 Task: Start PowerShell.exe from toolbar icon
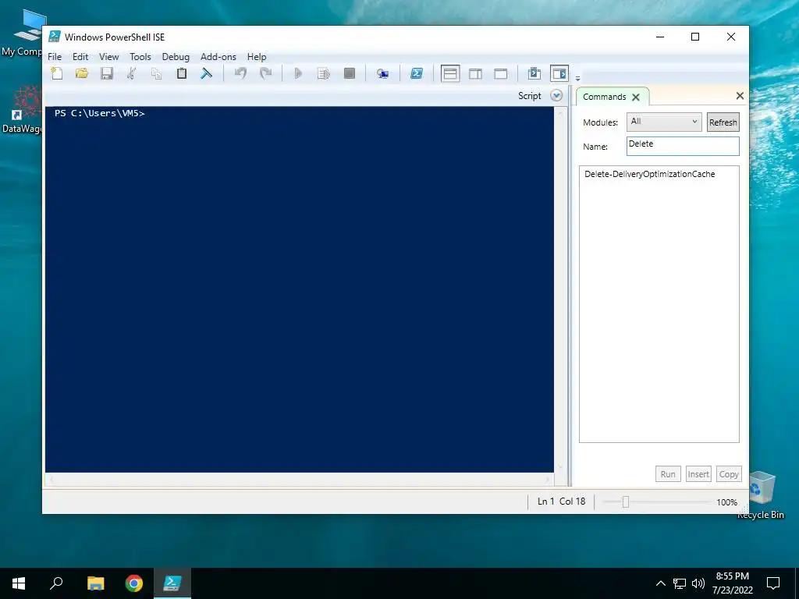(x=417, y=73)
